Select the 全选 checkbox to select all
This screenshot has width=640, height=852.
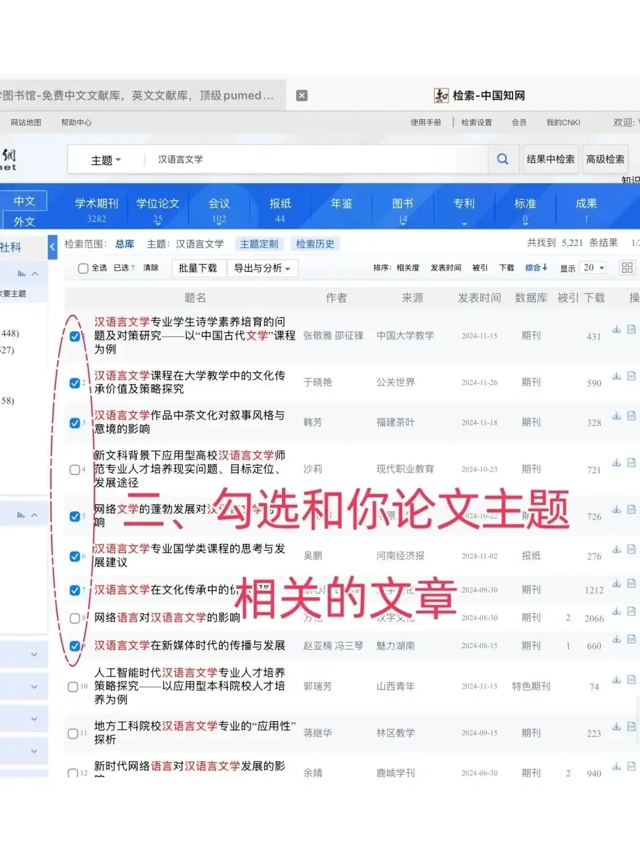(x=83, y=268)
